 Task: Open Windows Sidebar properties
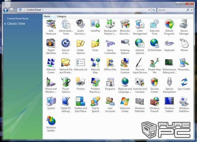[169, 105]
